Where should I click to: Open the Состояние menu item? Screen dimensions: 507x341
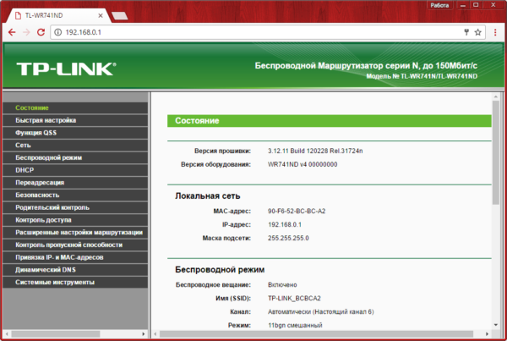click(x=75, y=107)
